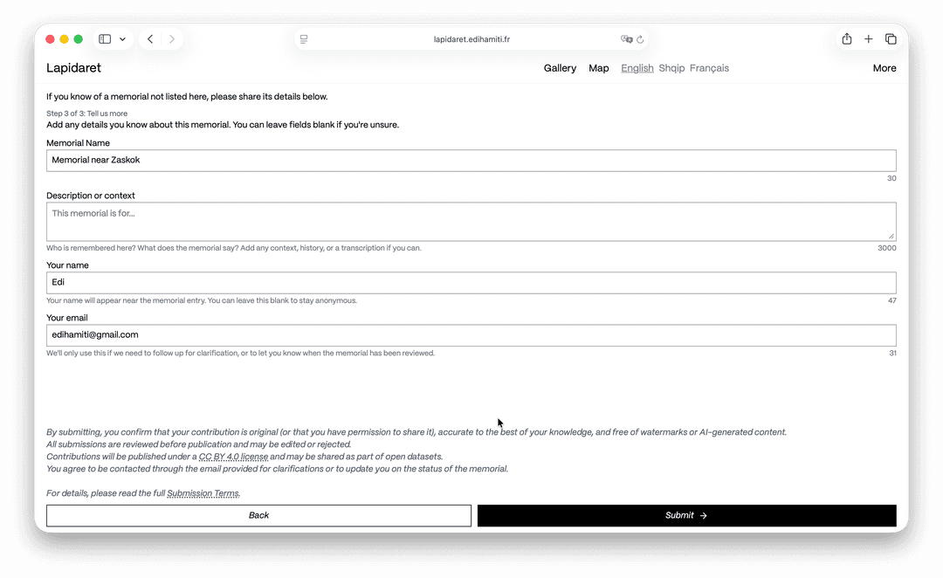Open the Gallery section
This screenshot has height=578, width=943.
560,68
